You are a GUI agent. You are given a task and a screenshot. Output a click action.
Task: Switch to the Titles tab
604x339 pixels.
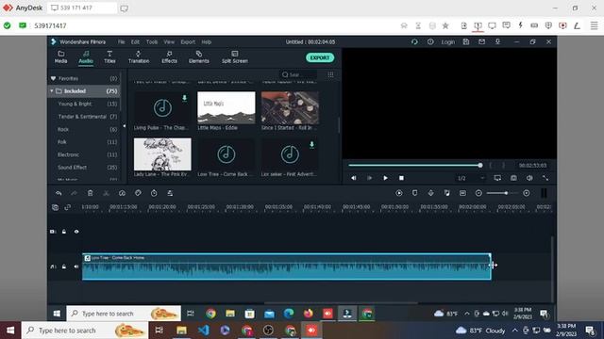tap(109, 56)
